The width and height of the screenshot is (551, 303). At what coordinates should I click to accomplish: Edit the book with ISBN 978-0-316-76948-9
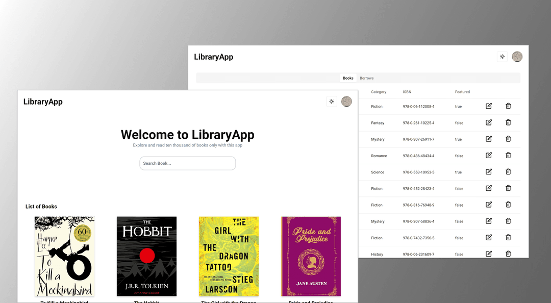tap(488, 205)
